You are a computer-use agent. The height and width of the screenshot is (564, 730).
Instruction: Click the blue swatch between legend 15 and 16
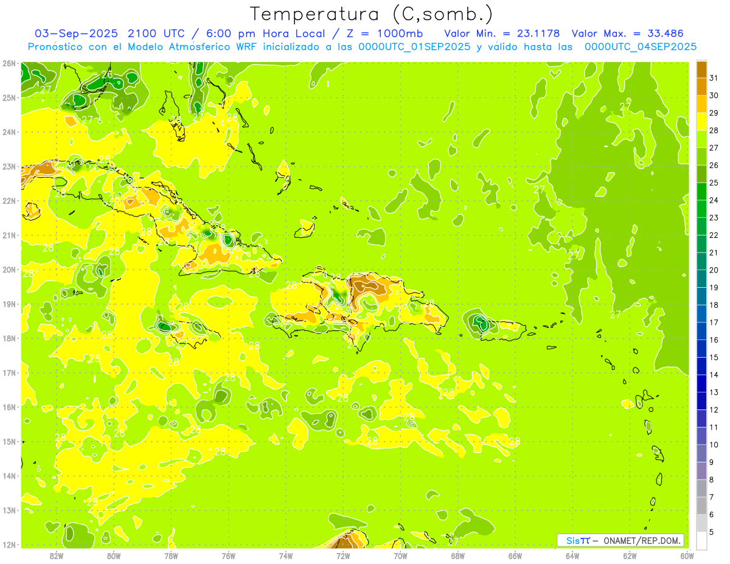pos(701,348)
